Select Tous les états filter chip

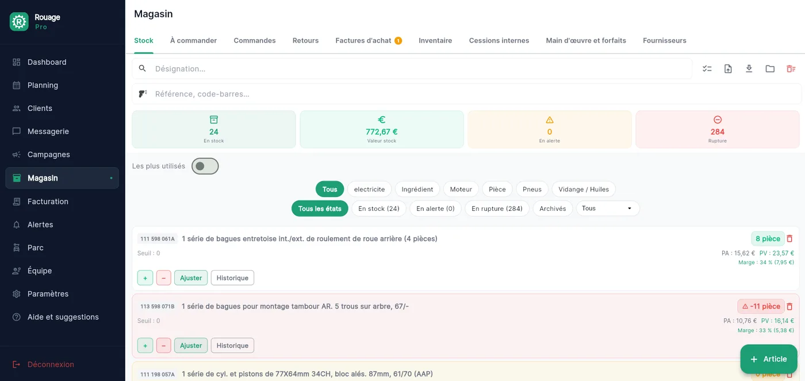(x=320, y=209)
